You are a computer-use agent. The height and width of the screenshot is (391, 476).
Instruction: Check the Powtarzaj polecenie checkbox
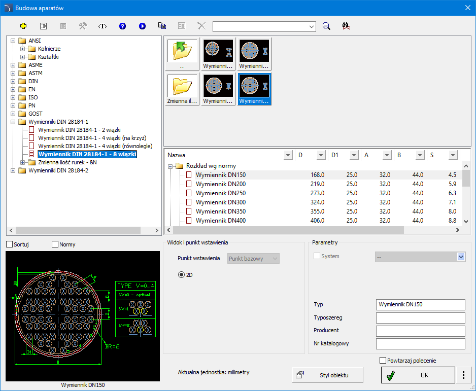tap(383, 361)
